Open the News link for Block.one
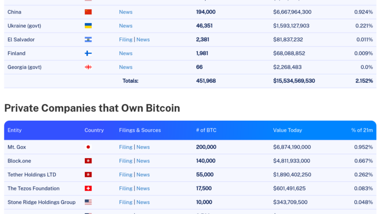The height and width of the screenshot is (214, 385). click(143, 161)
